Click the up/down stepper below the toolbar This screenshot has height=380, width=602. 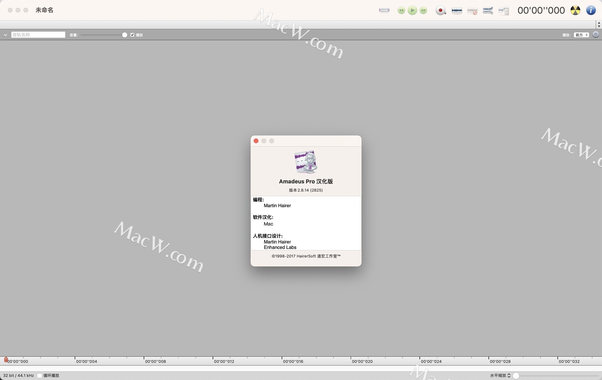pos(599,24)
